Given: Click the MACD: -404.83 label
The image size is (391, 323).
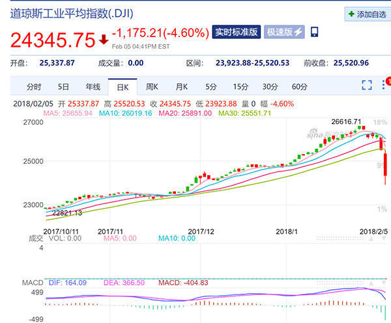Looking at the screenshot, I should pos(183,283).
